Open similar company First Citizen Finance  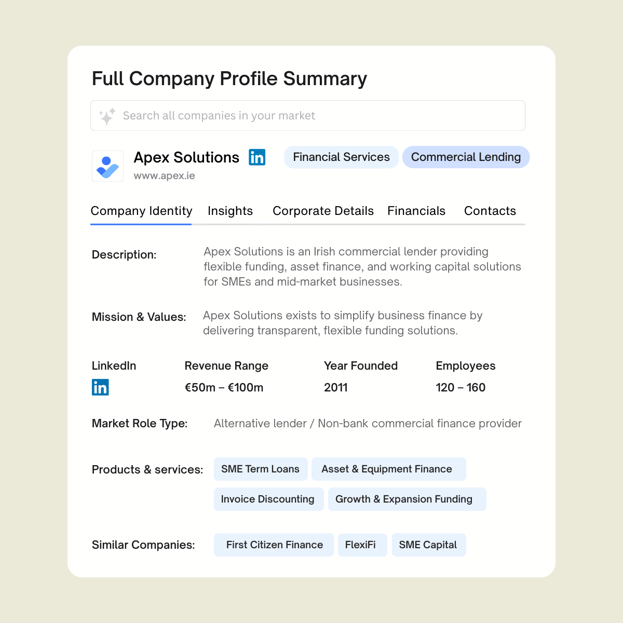tap(274, 545)
